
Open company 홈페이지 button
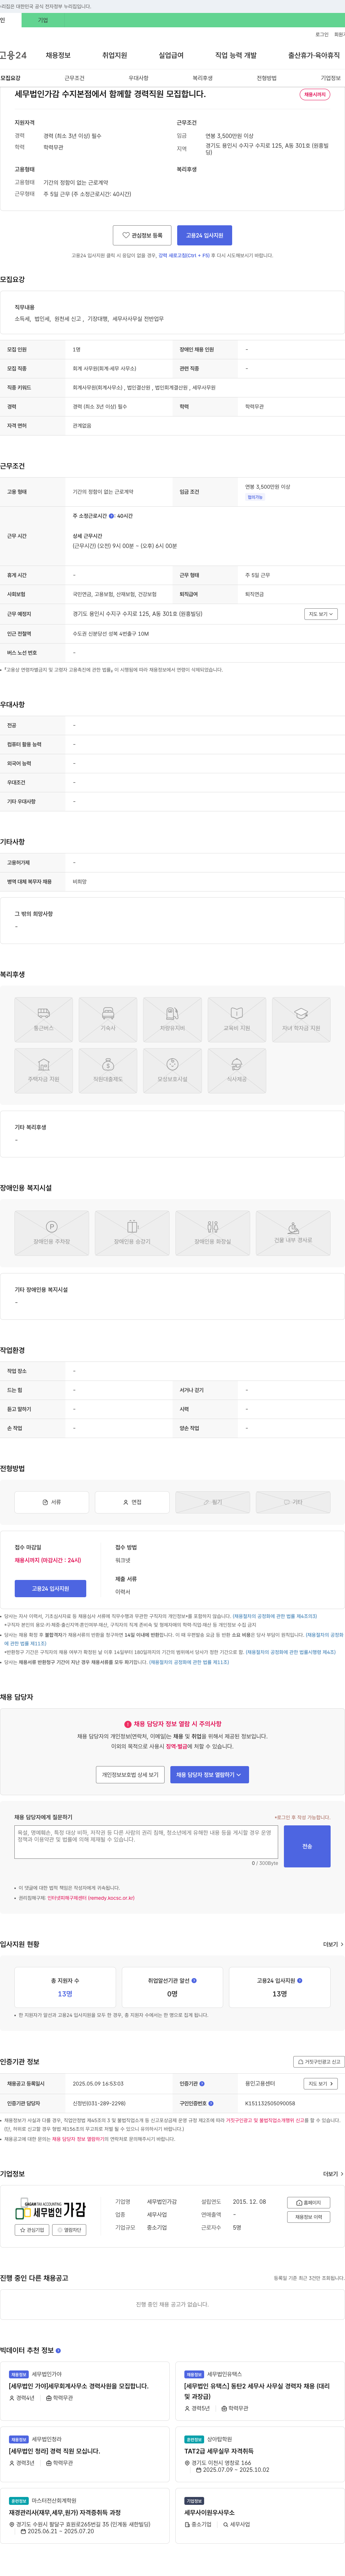[x=308, y=2203]
